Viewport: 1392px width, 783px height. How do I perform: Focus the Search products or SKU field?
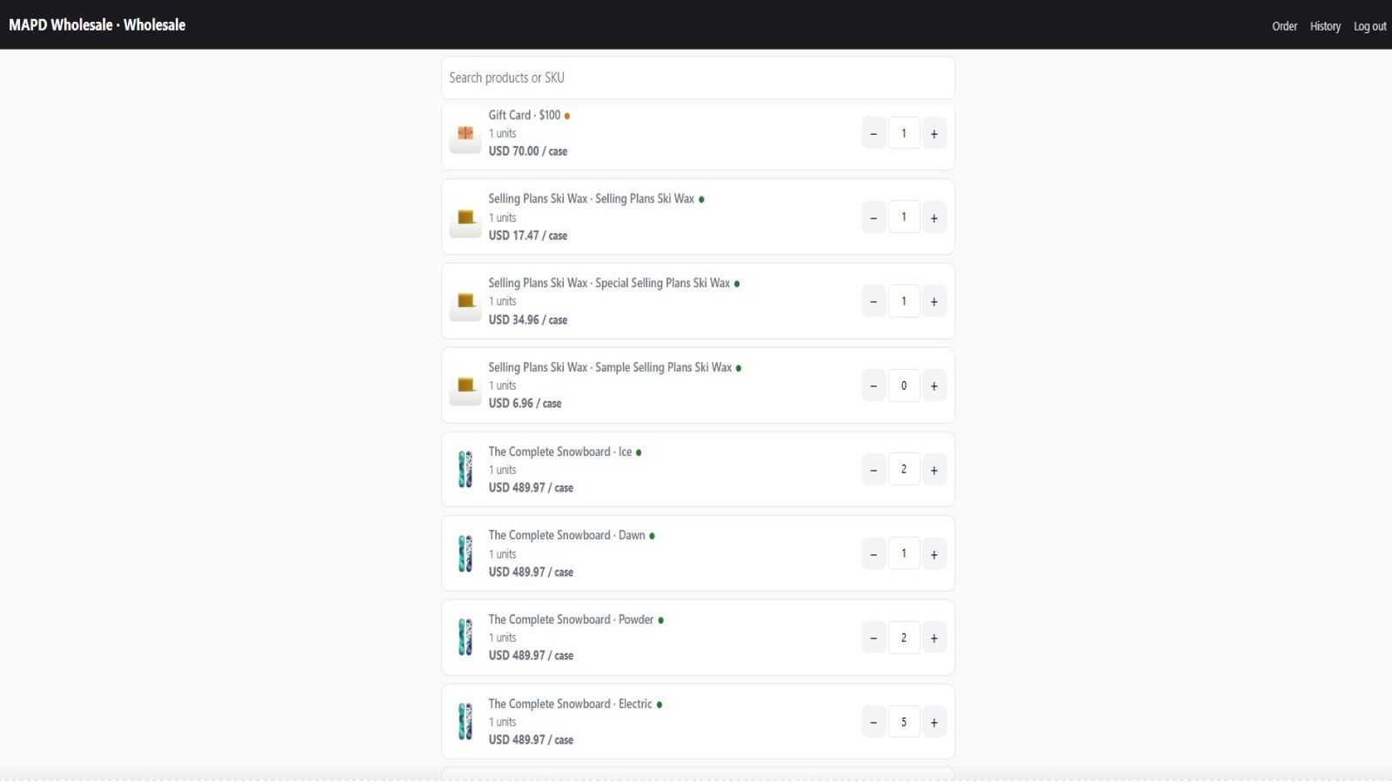pyautogui.click(x=698, y=77)
